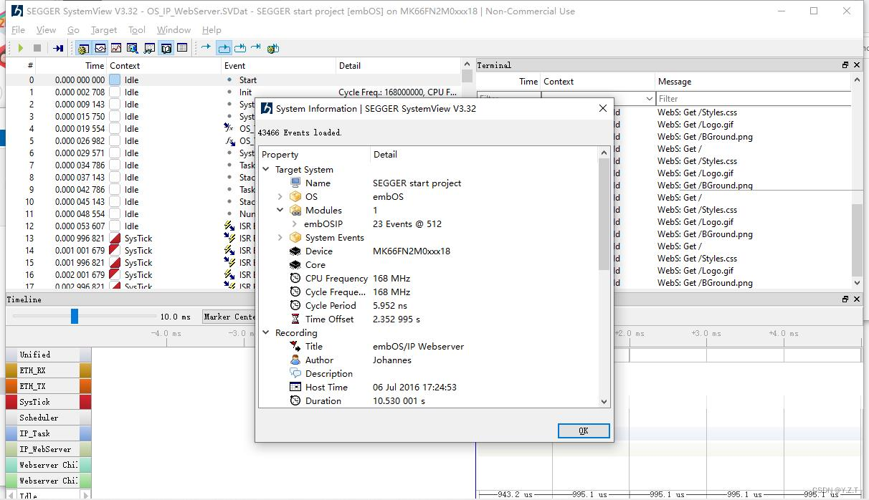The image size is (869, 500).
Task: Click the Context column header in events list
Action: (164, 66)
